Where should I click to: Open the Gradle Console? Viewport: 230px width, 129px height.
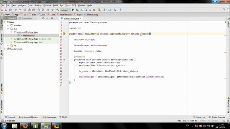click(217, 117)
